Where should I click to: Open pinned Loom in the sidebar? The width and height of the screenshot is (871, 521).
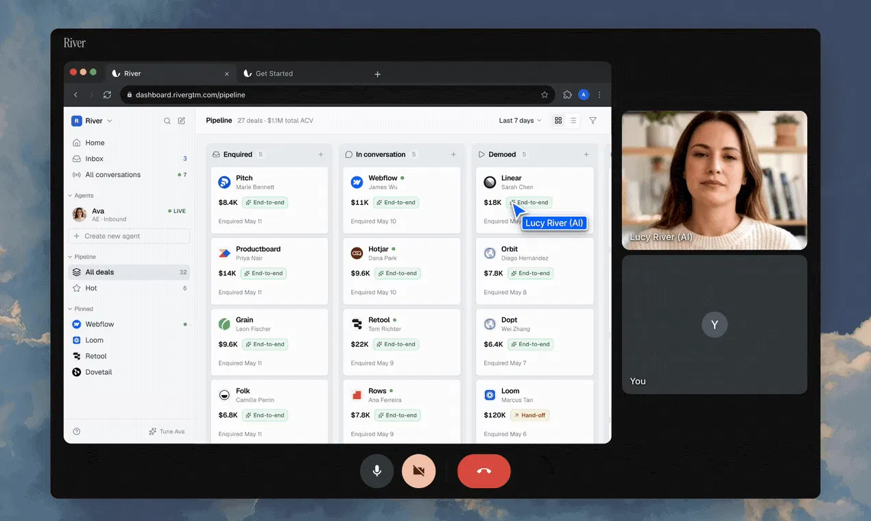click(x=129, y=340)
